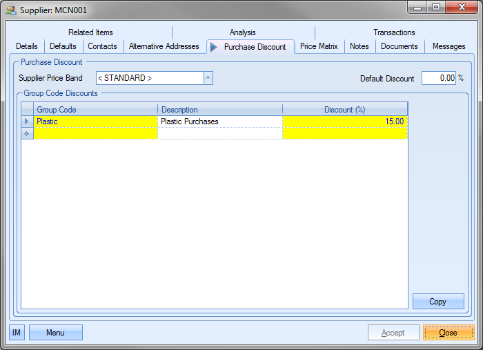Click the 15.00 discount cell
The height and width of the screenshot is (350, 483).
click(x=344, y=121)
